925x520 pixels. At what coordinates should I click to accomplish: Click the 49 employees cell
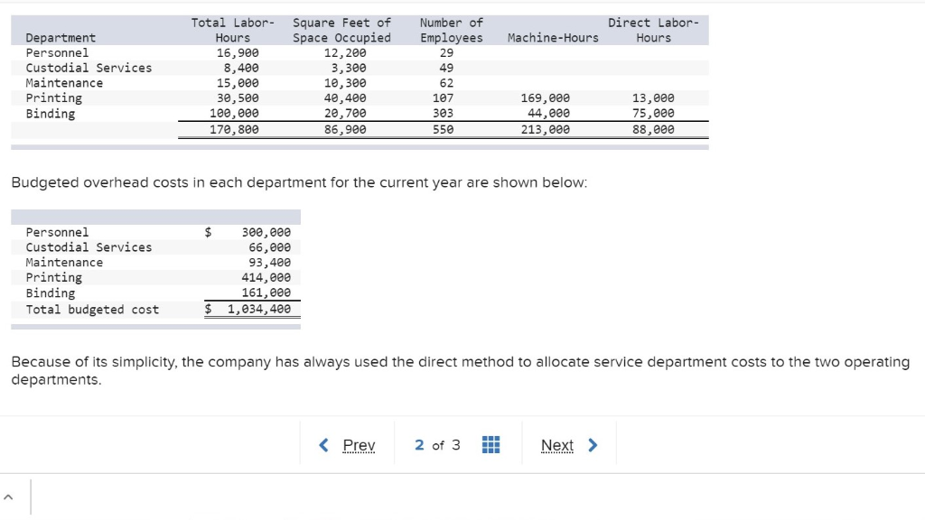pos(446,69)
